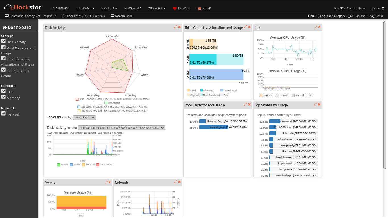Screen dimensions: 388x218
Task: Click the Used legend in capacity chart
Action: click(192, 91)
